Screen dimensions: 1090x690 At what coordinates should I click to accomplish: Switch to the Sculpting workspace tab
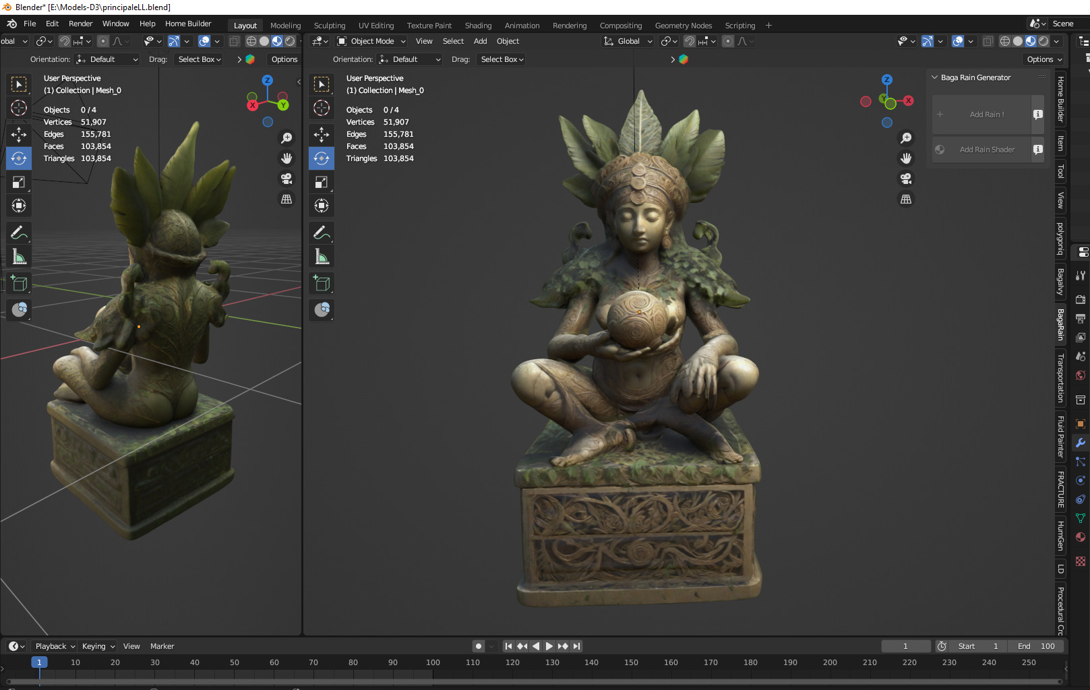330,26
